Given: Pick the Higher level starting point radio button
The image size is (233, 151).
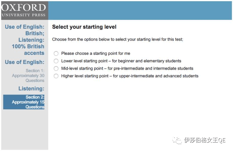Looking at the screenshot, I should click(x=56, y=76).
